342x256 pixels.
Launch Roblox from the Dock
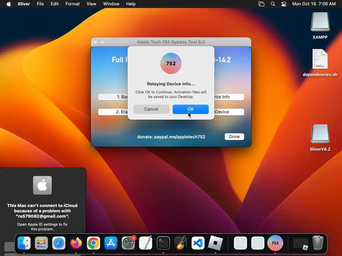pyautogui.click(x=215, y=243)
